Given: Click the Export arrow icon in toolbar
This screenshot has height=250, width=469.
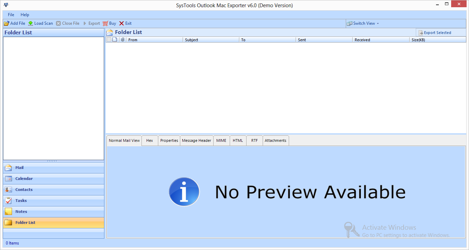Looking at the screenshot, I should coord(85,23).
